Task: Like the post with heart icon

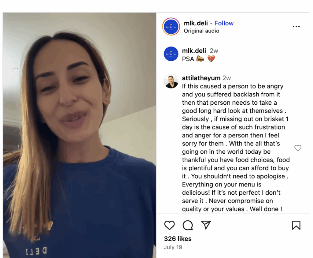Action: point(169,225)
